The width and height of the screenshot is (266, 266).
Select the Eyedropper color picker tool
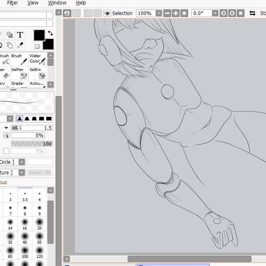coord(20,45)
